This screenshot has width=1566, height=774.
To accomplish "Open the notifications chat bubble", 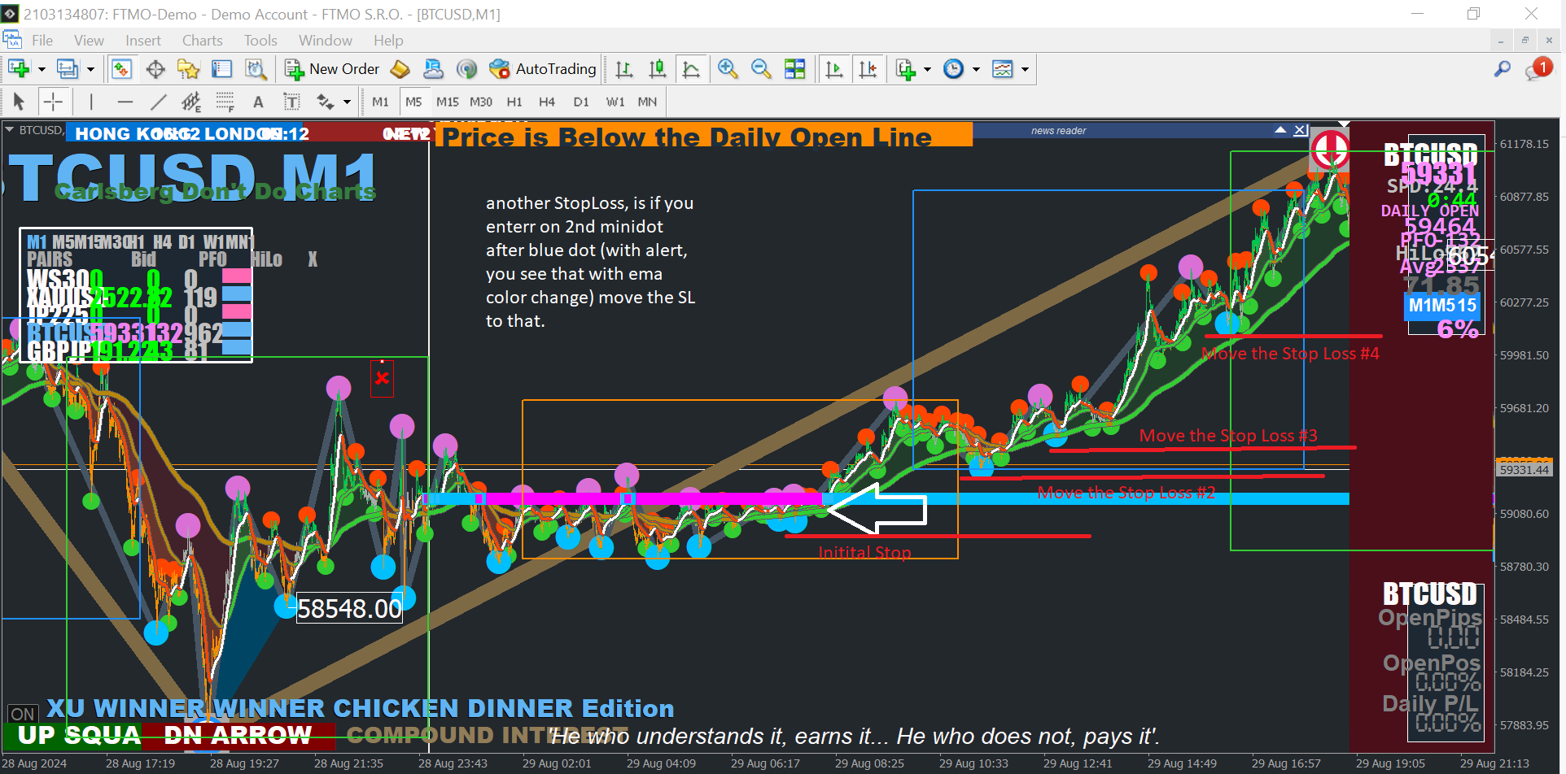I will click(x=1538, y=69).
